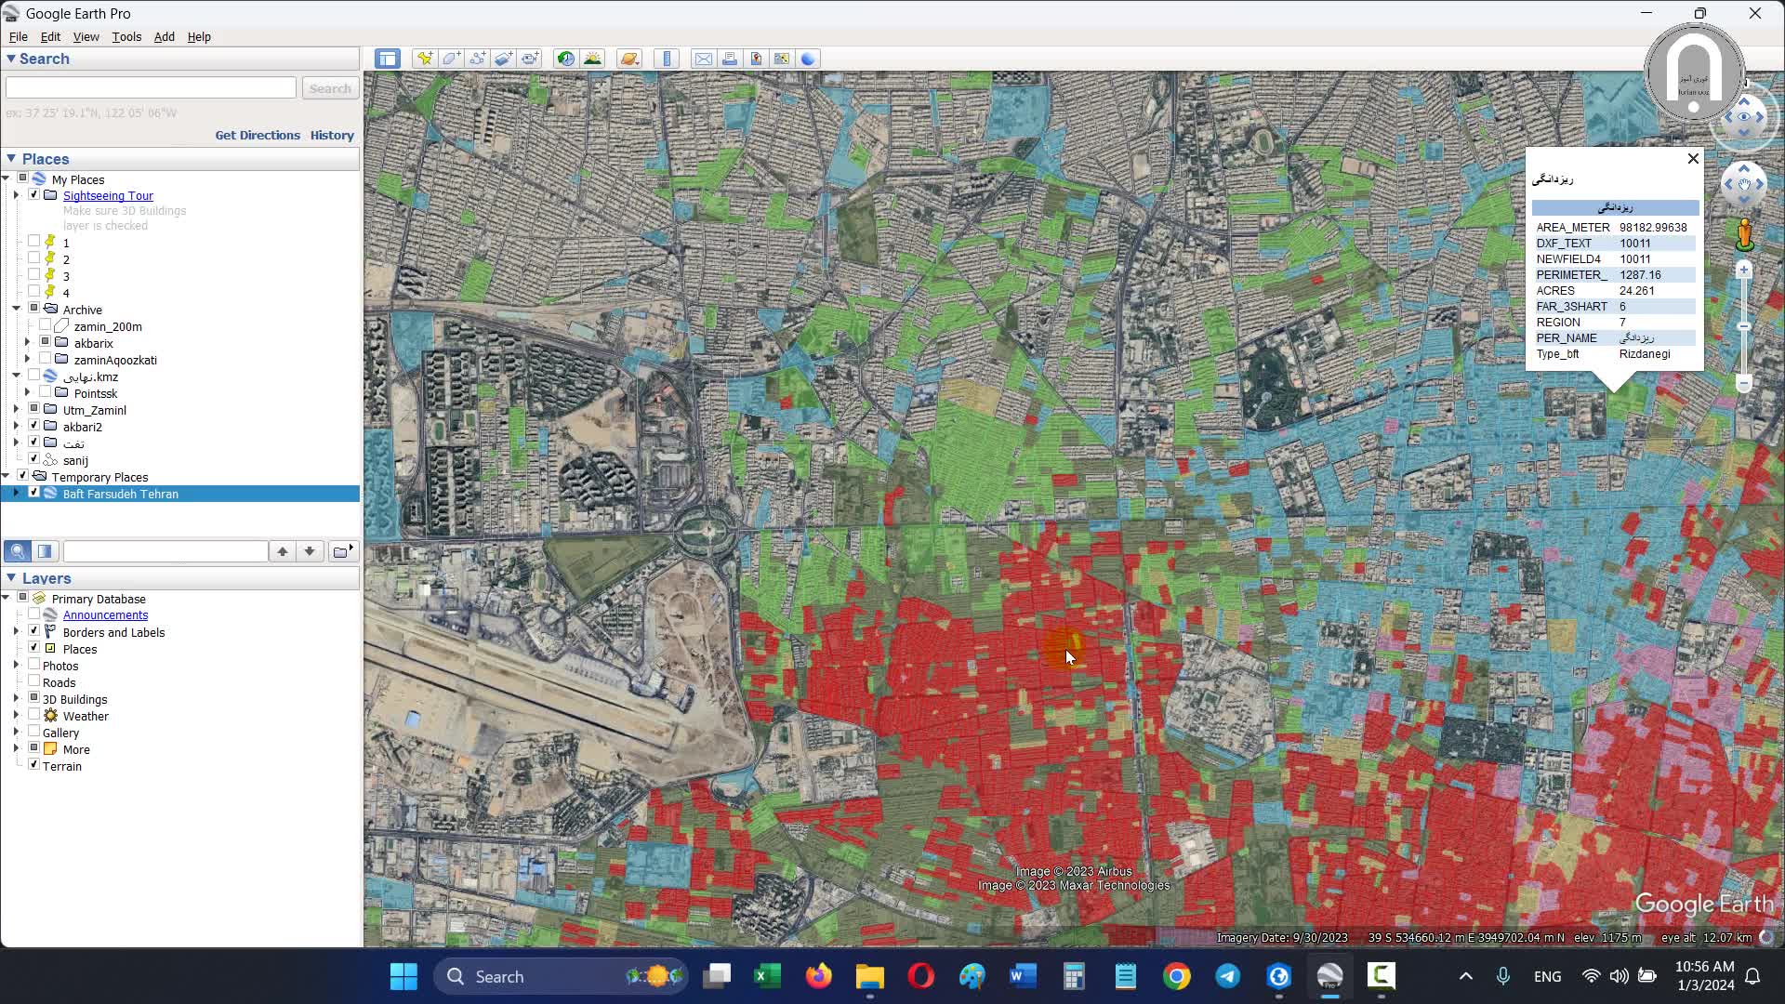Select the Add Polygon tool

[x=451, y=59]
